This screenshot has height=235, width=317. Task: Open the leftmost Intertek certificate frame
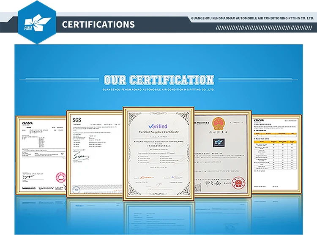(x=41, y=155)
